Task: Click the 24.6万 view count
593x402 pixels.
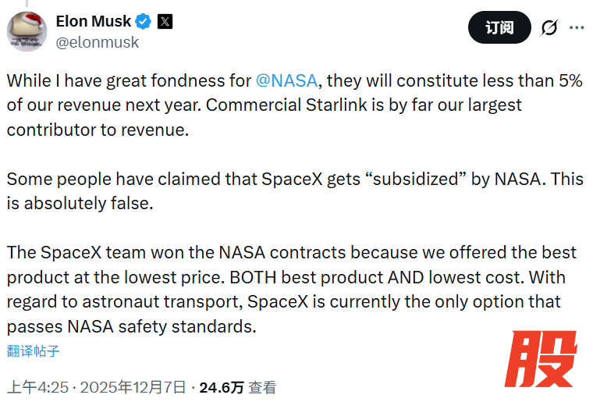Action: pyautogui.click(x=222, y=387)
